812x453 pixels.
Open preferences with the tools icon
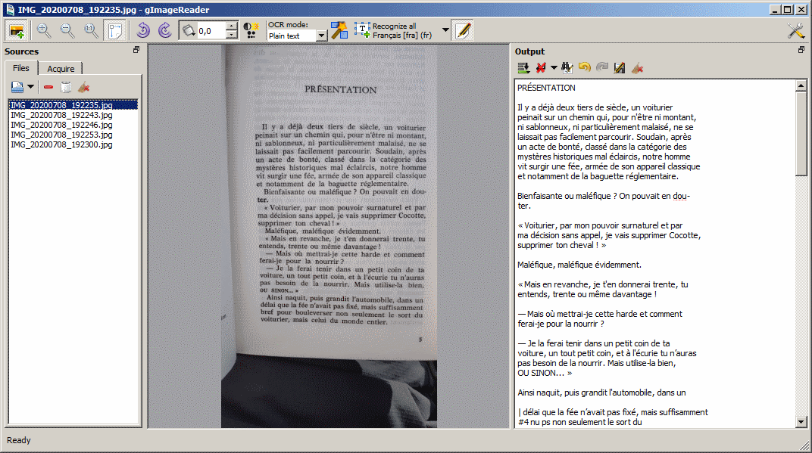796,30
